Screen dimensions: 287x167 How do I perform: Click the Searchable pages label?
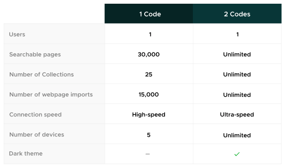(35, 55)
